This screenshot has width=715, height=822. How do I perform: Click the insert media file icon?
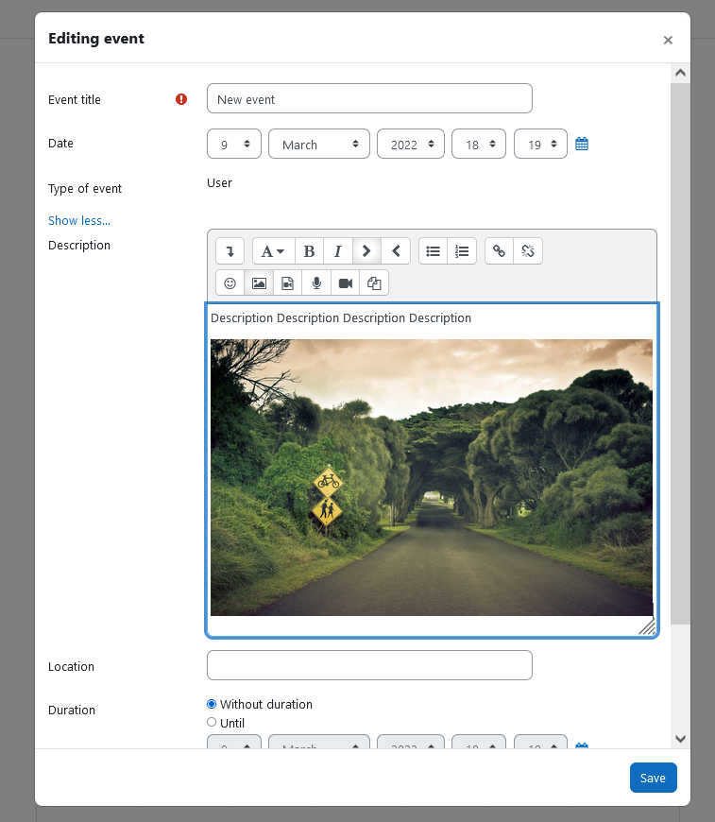pos(288,283)
